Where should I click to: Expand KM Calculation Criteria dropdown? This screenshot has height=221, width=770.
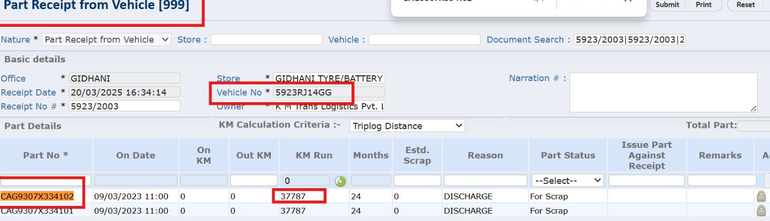point(407,126)
